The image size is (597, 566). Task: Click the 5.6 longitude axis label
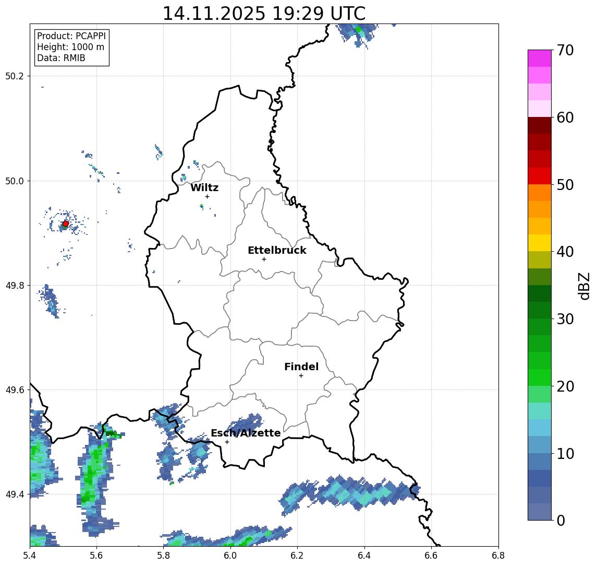coord(96,556)
